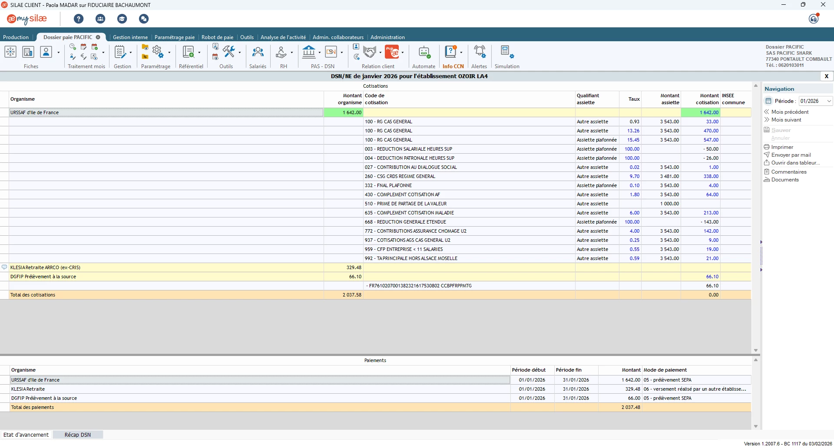Go to Mois suivant
This screenshot has width=834, height=448.
tap(786, 120)
